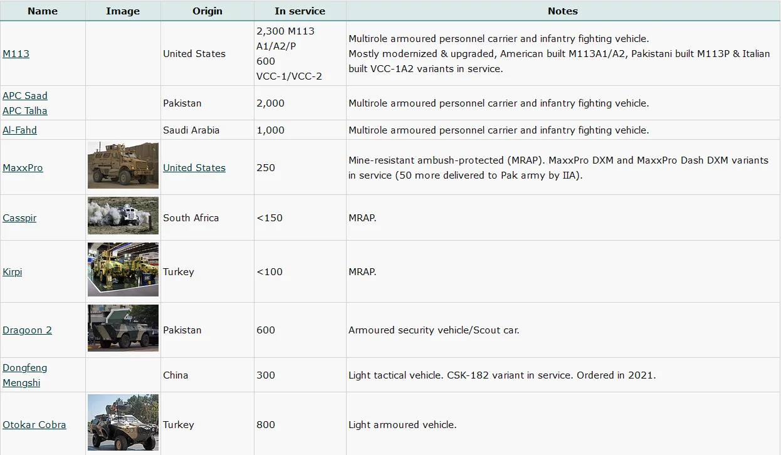Follow the APC Saad link
The width and height of the screenshot is (781, 455).
pyautogui.click(x=25, y=96)
